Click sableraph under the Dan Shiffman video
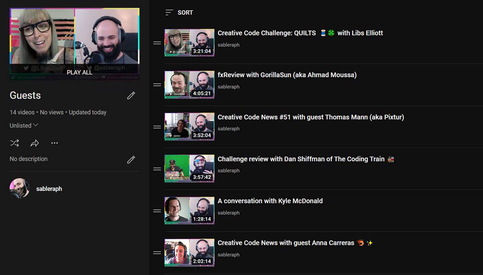483x275 pixels. coord(229,170)
